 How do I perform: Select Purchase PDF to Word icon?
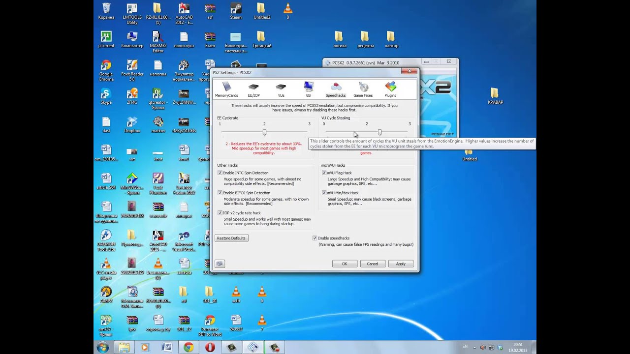coord(210,325)
